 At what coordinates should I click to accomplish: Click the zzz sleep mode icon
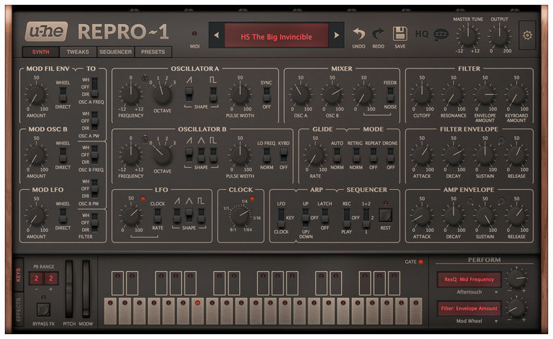pos(441,35)
